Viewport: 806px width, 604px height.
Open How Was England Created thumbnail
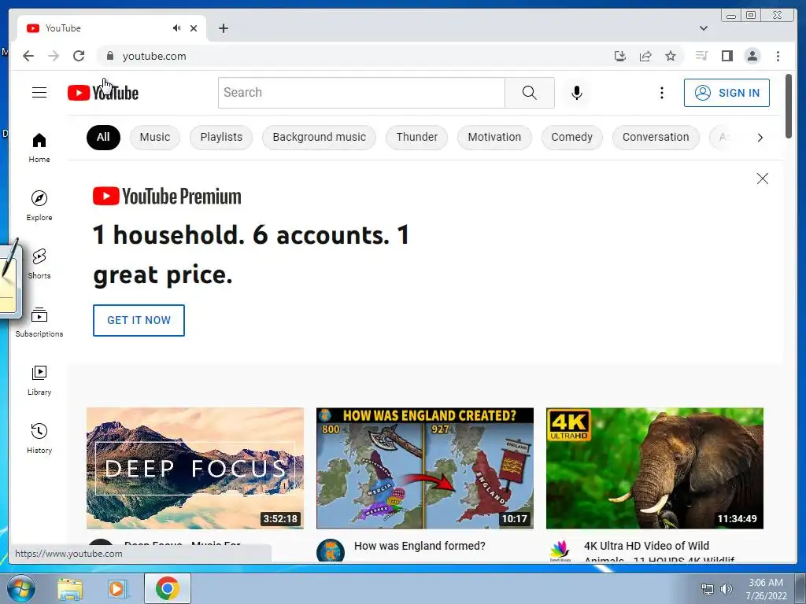coord(424,468)
